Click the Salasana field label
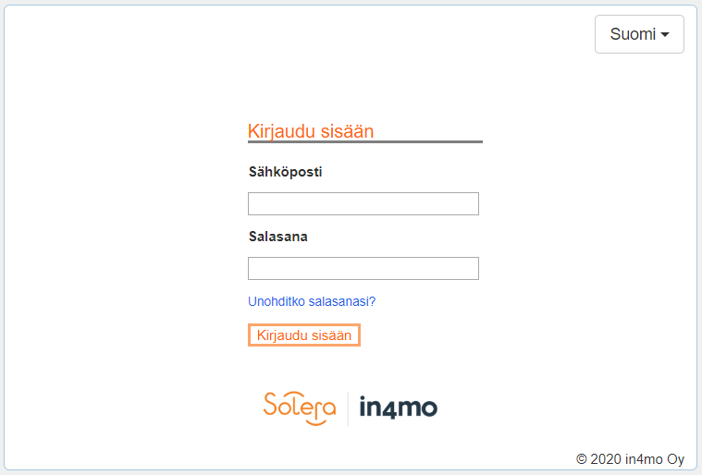 tap(278, 237)
